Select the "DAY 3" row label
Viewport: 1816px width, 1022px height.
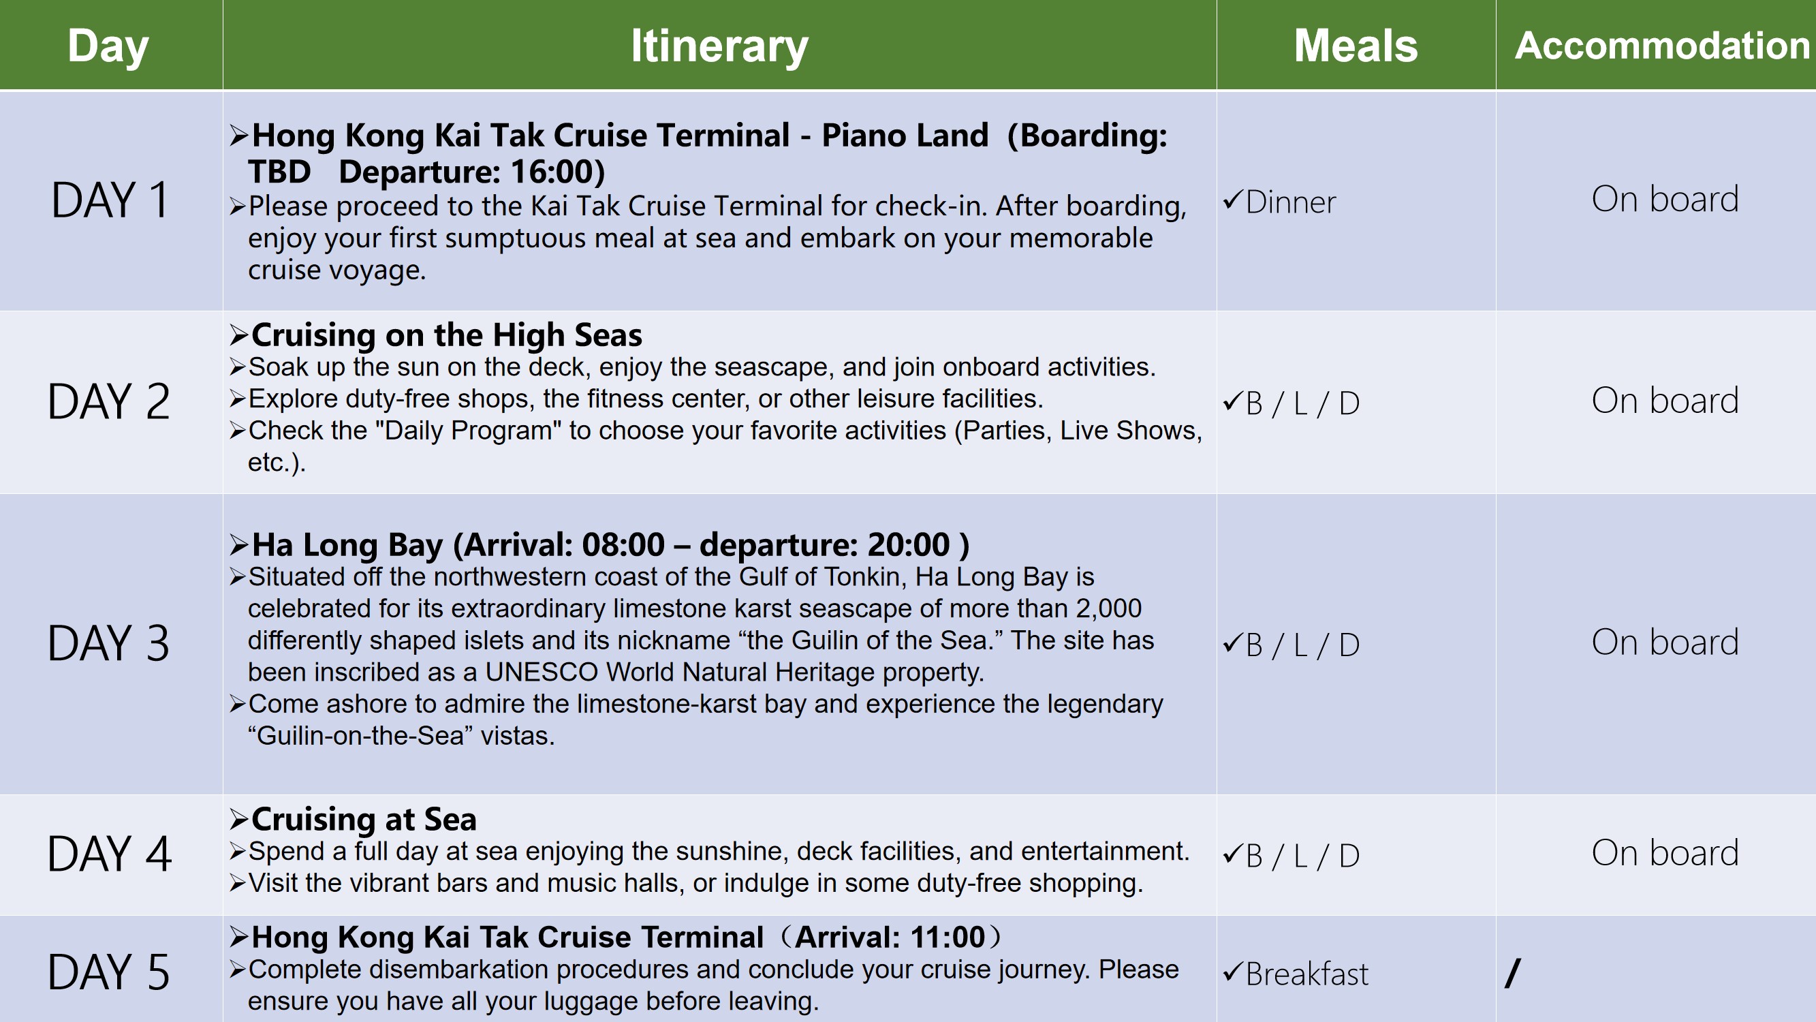pos(108,643)
